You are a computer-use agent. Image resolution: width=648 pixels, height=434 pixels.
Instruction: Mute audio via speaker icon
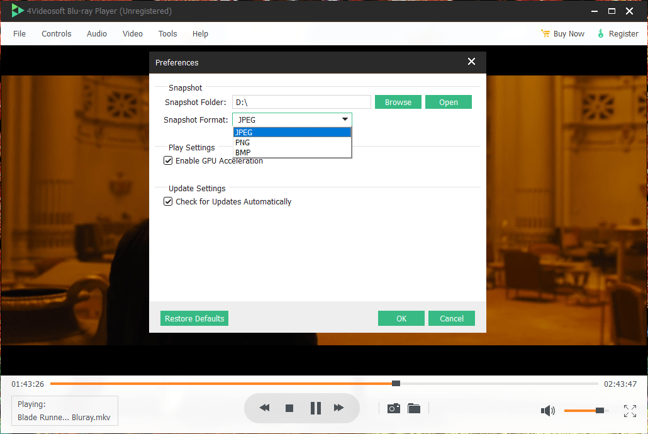[x=547, y=411]
